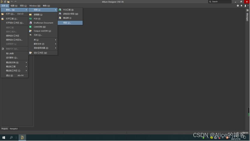
Task: Expand the user account dropdown arrow
Action: 248,6
